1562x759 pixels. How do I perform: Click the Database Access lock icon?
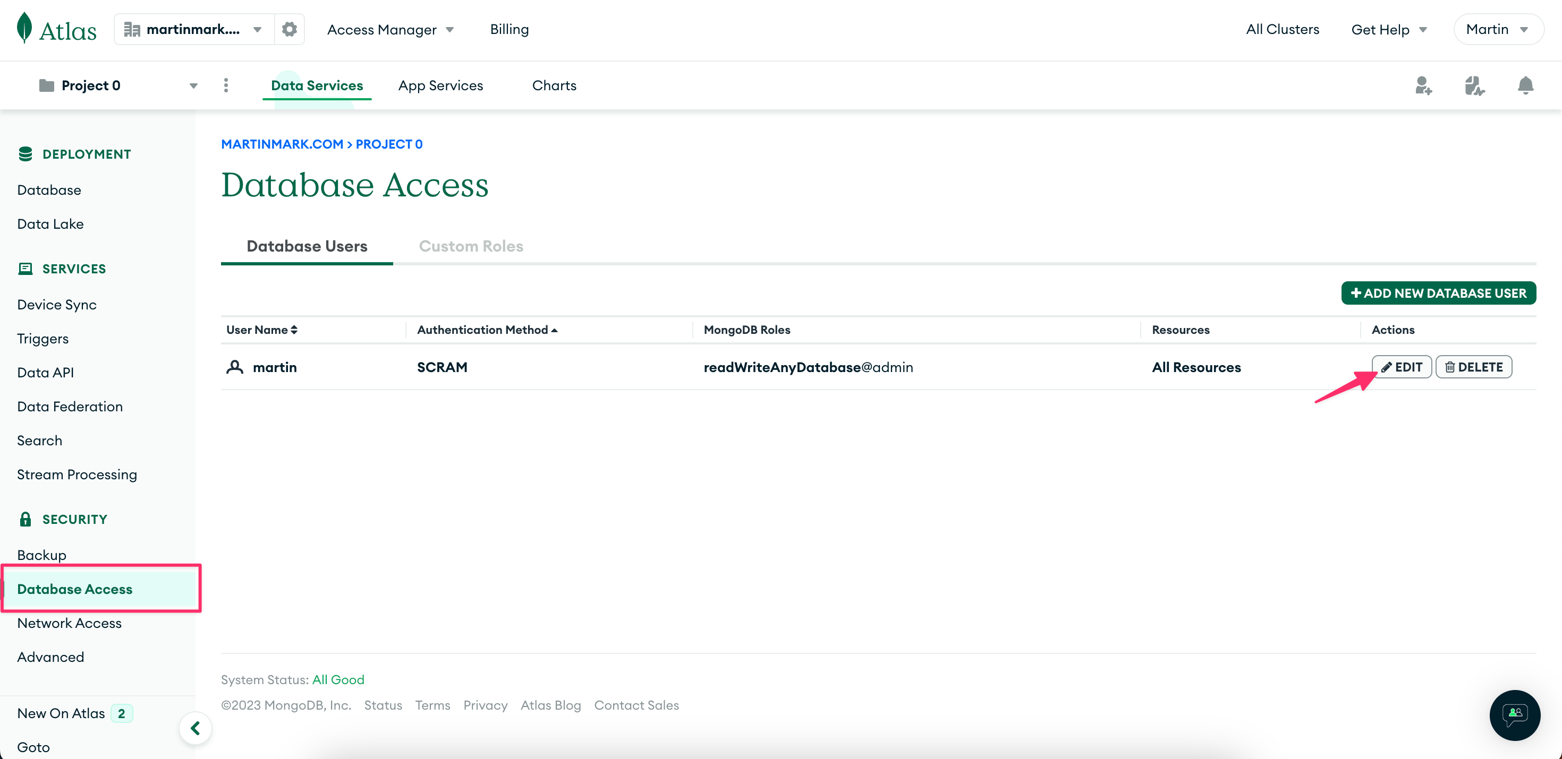(x=24, y=518)
